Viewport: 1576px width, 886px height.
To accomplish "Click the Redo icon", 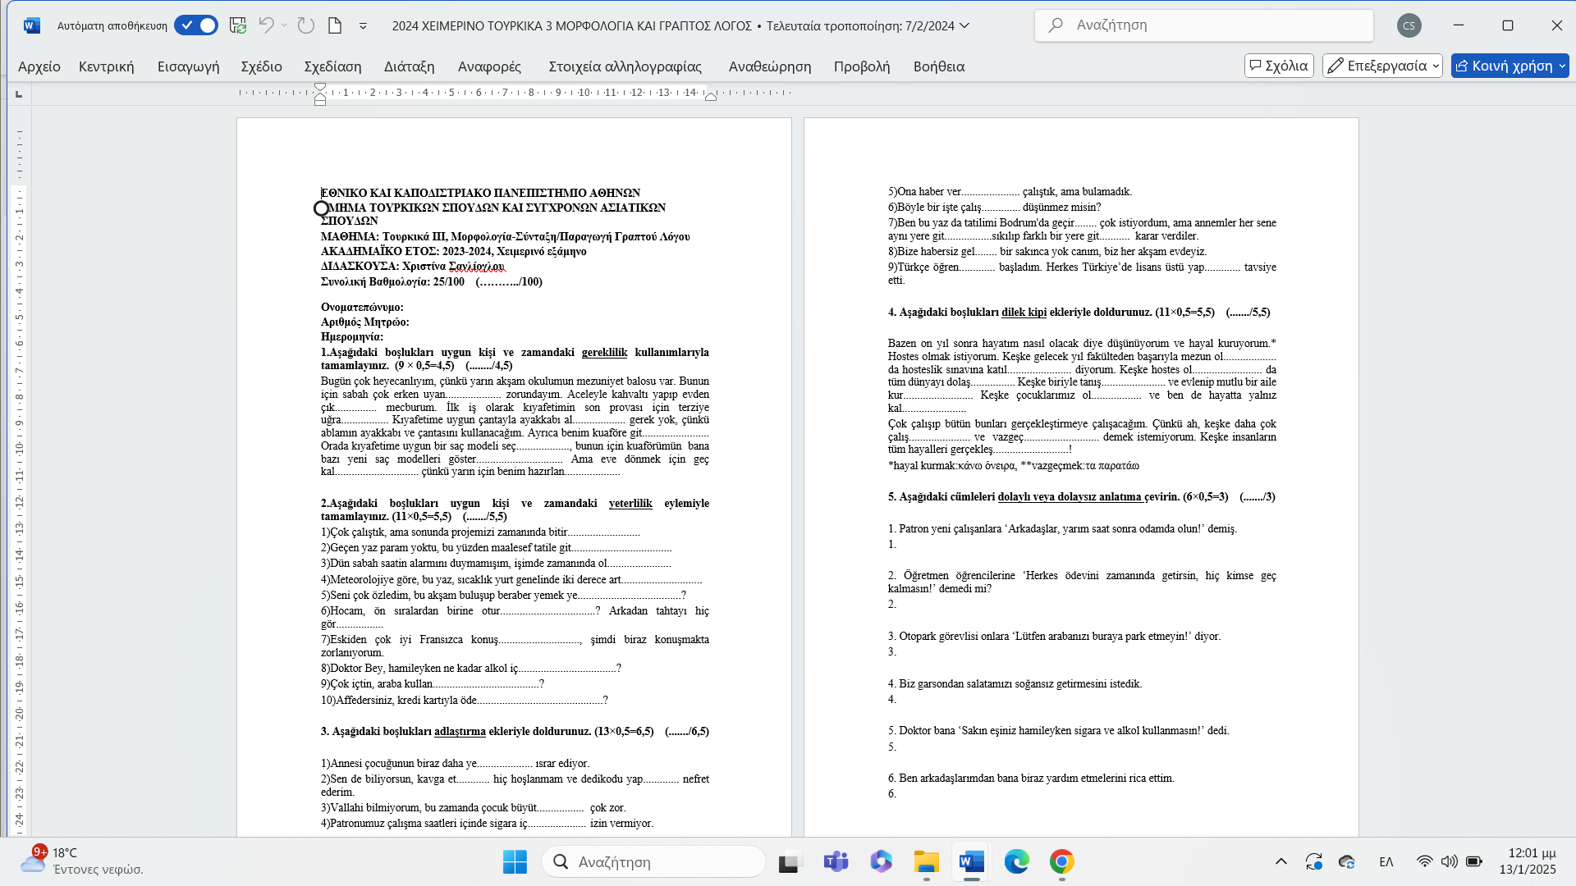I will pos(306,25).
